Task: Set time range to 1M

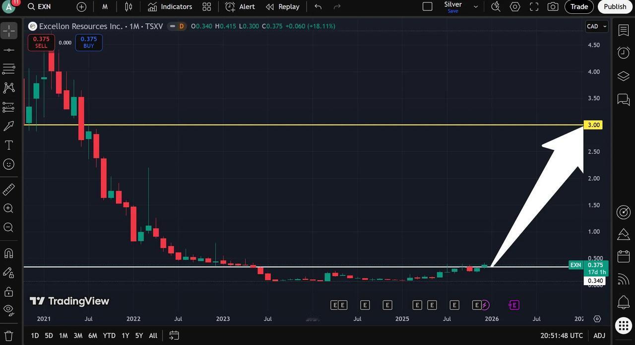Action: click(63, 336)
